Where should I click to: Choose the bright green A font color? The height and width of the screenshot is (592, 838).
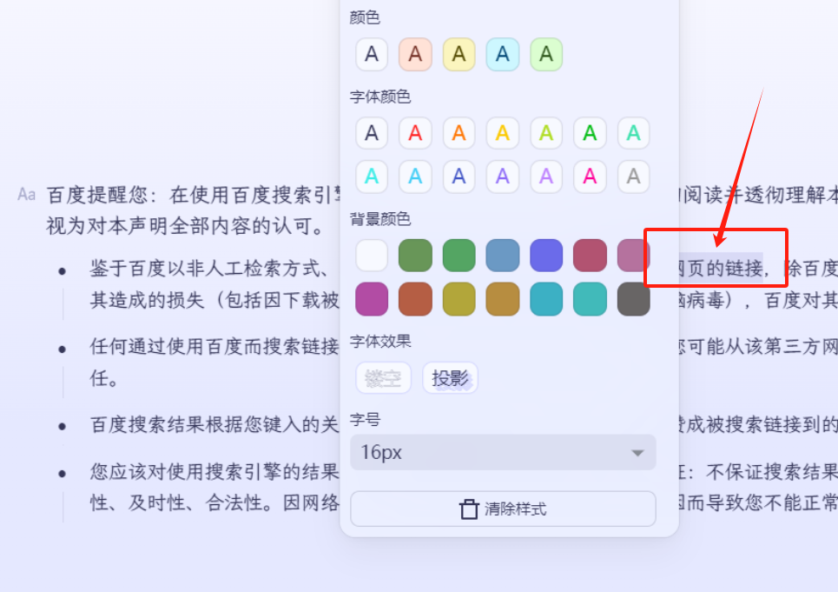point(590,133)
